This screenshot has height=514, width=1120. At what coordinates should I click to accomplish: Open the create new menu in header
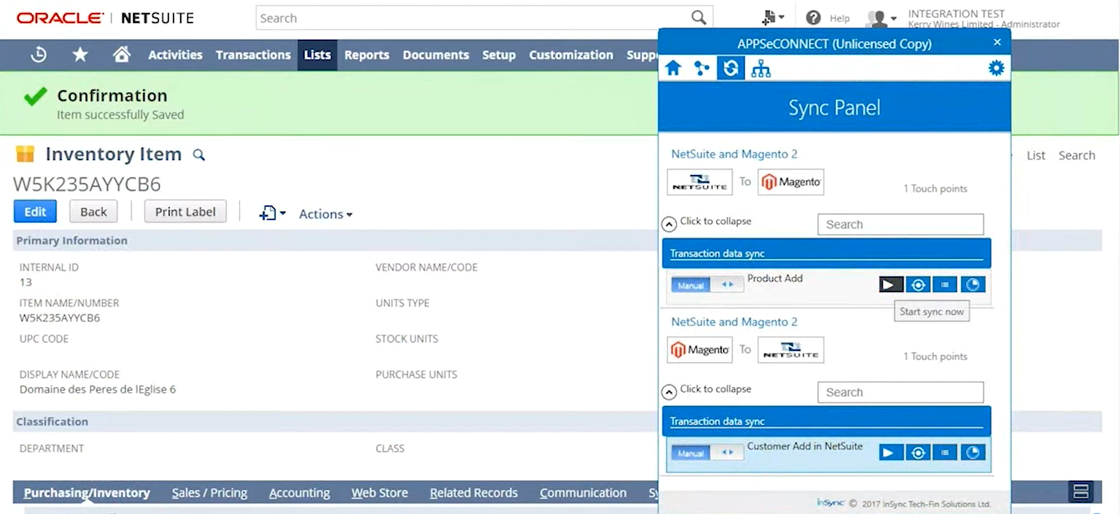pyautogui.click(x=773, y=18)
